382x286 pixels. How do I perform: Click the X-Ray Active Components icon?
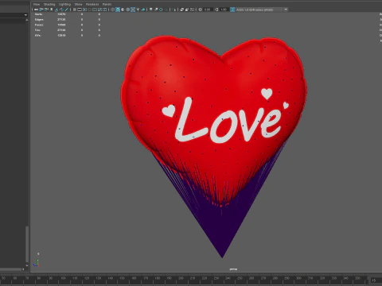187,10
